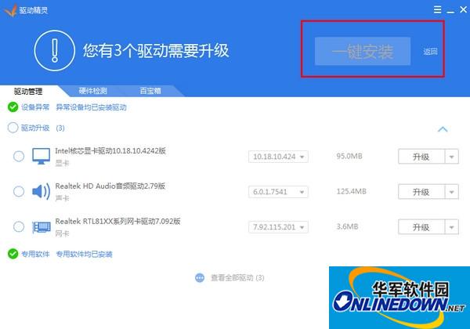Open 升级 options arrow for Realtek Audio

click(x=451, y=192)
